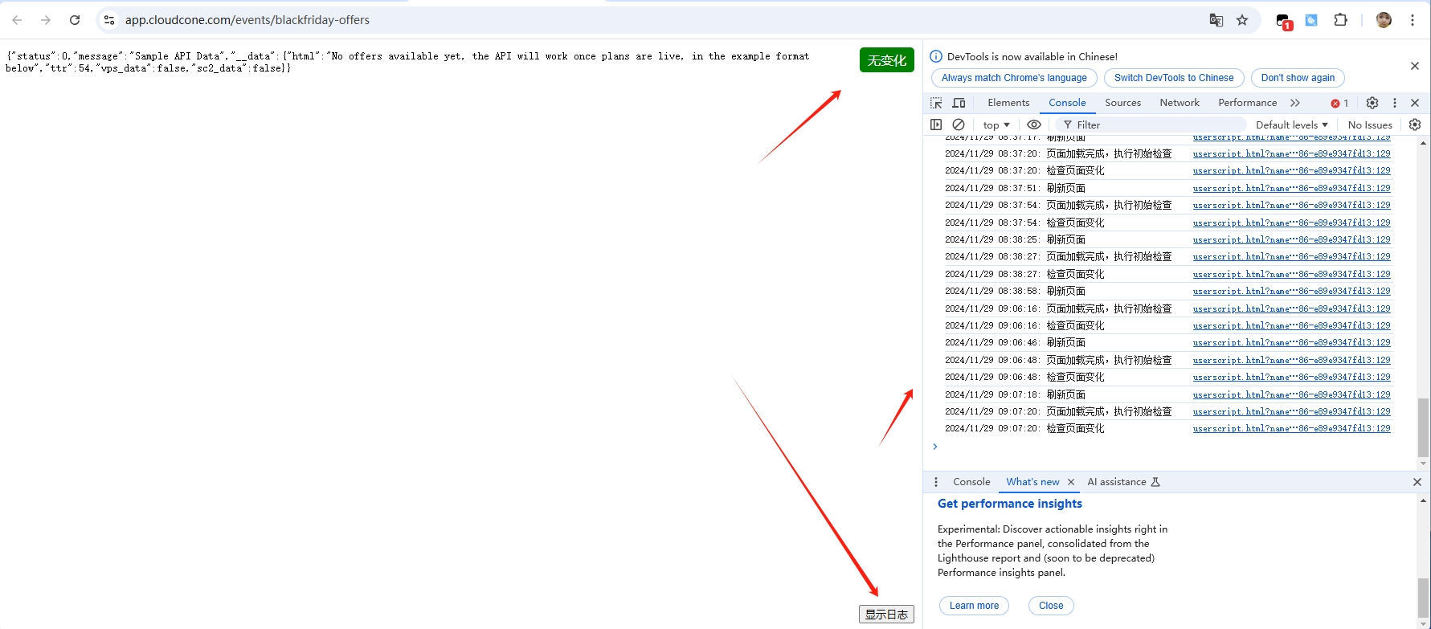This screenshot has height=629, width=1431.
Task: Toggle the console sidebar
Action: click(936, 125)
